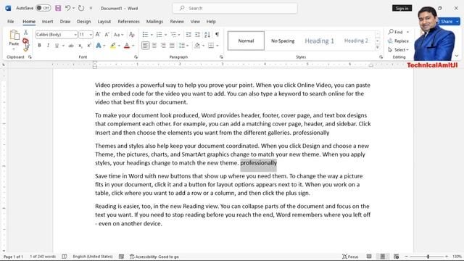Click the Search box in title bar
This screenshot has height=261, width=464.
click(235, 8)
